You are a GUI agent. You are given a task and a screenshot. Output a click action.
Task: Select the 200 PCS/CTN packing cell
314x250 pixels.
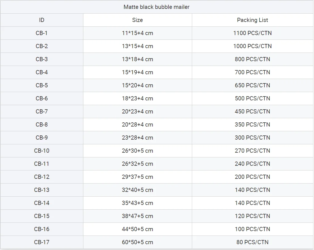point(252,177)
